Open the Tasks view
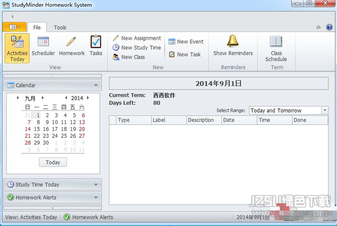This screenshot has width=337, height=226. pos(96,46)
